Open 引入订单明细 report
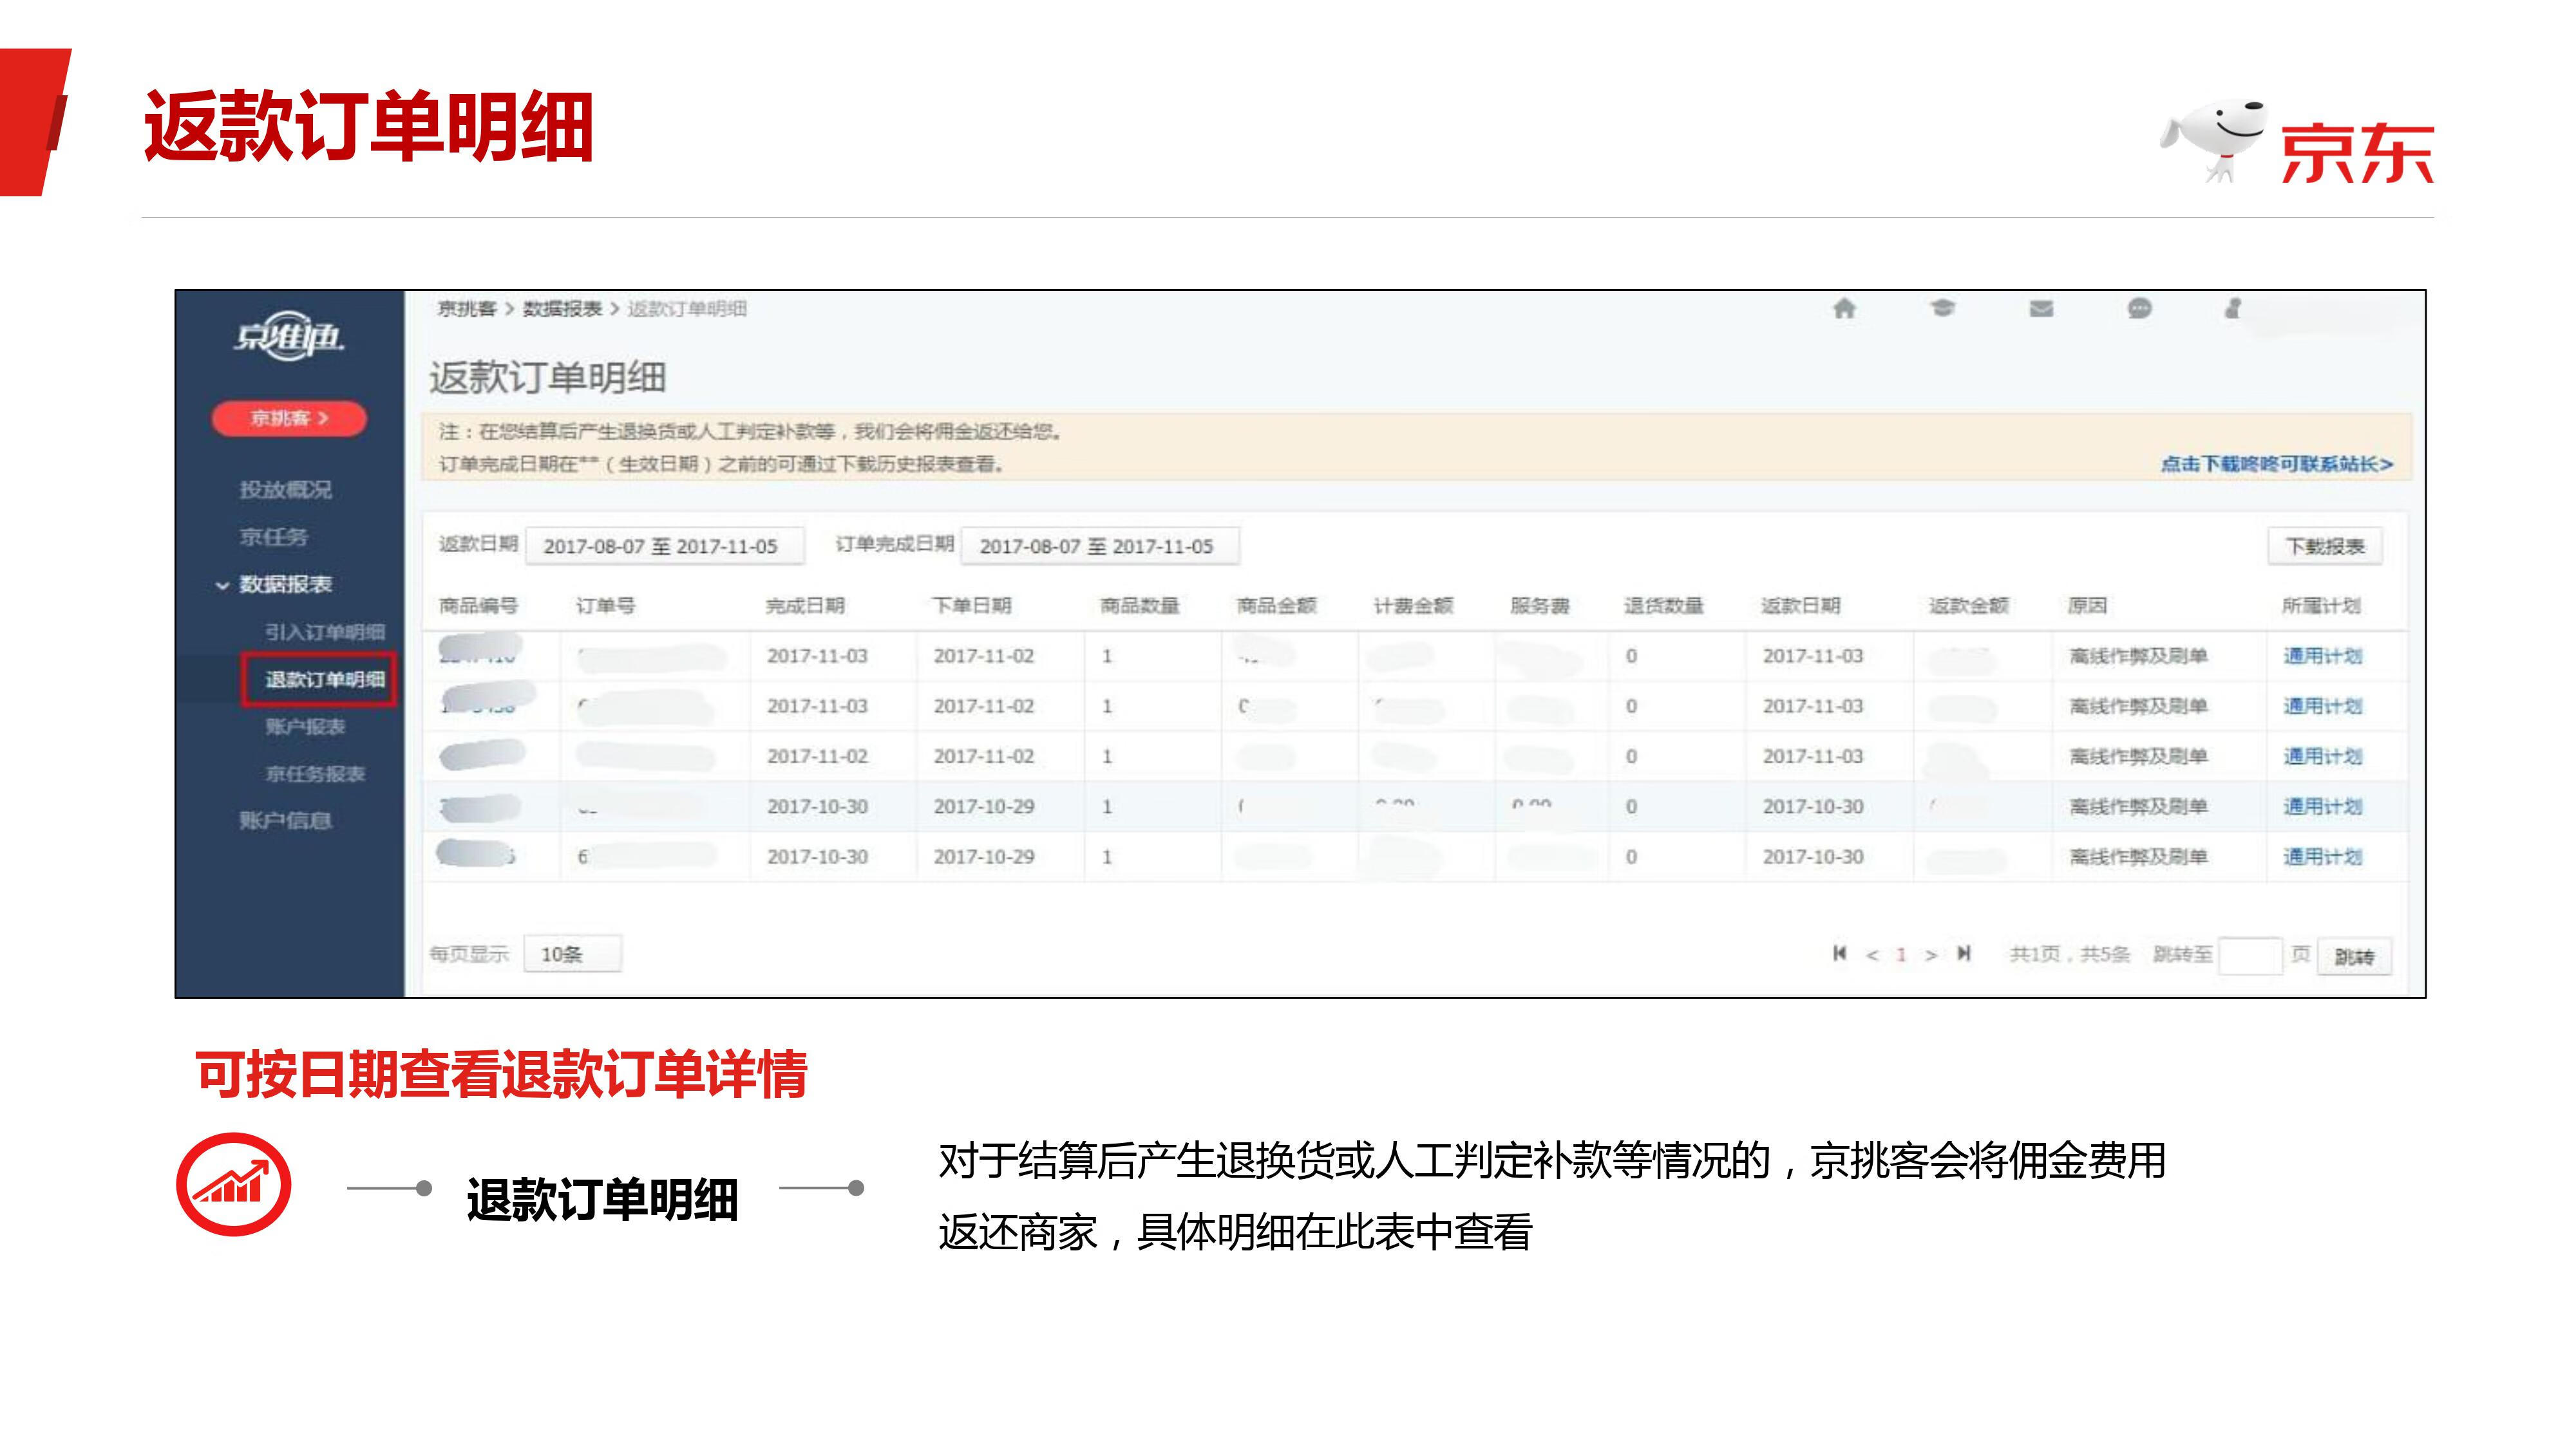The height and width of the screenshot is (1448, 2576). (325, 631)
